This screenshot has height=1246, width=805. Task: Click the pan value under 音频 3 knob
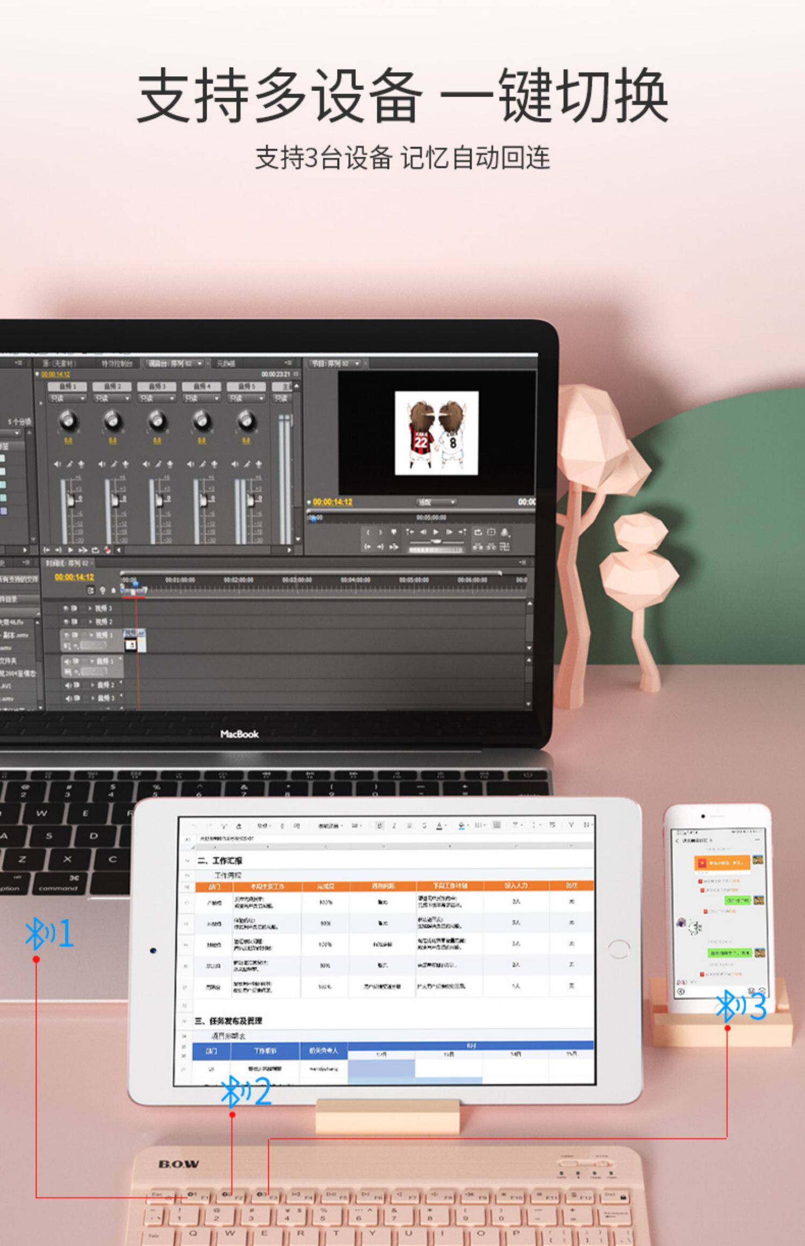157,441
